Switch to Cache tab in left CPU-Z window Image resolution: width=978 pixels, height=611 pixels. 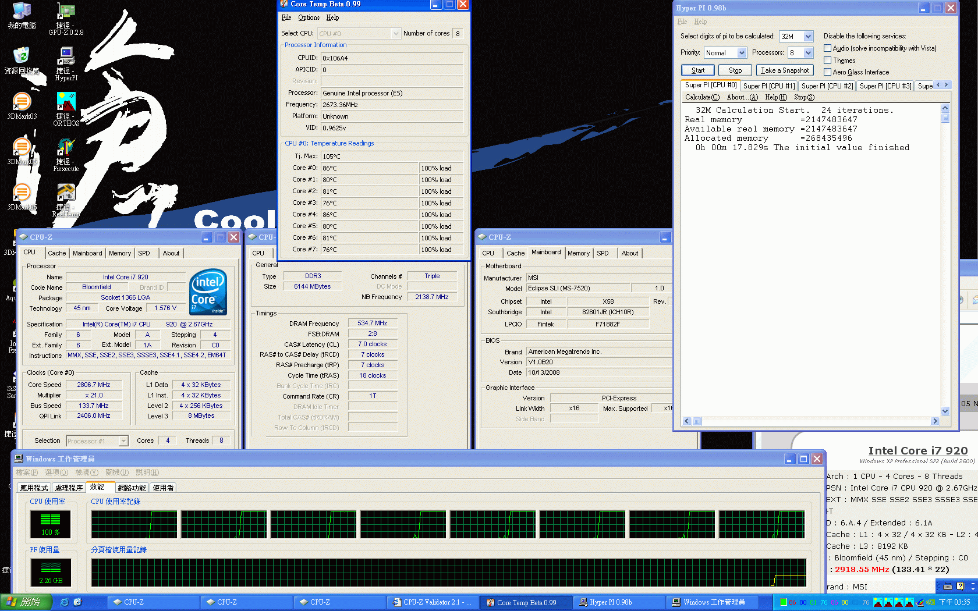(x=56, y=253)
